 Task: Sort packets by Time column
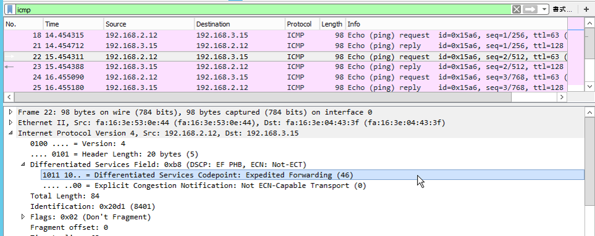tap(74, 24)
